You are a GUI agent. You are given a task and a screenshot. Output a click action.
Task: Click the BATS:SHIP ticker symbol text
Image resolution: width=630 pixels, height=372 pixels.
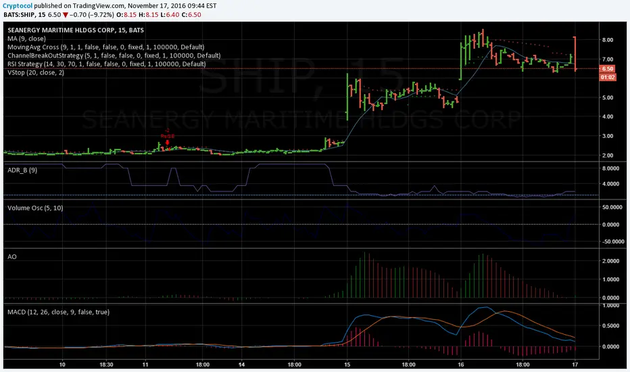click(20, 15)
